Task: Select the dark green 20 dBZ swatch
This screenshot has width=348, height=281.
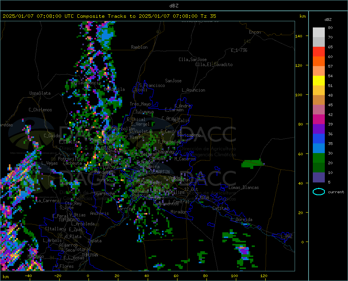Action: click(x=319, y=167)
